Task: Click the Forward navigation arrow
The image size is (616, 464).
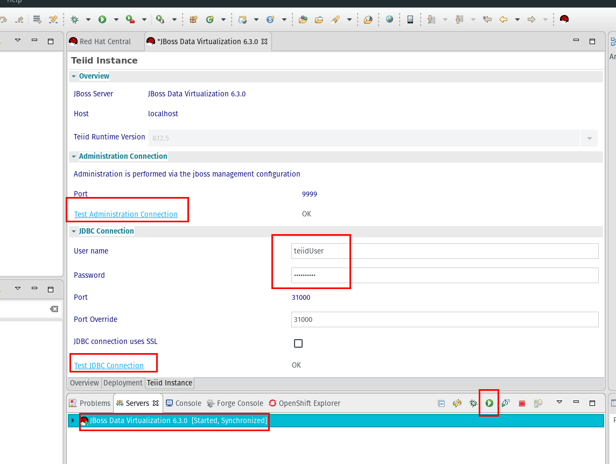Action: click(531, 19)
